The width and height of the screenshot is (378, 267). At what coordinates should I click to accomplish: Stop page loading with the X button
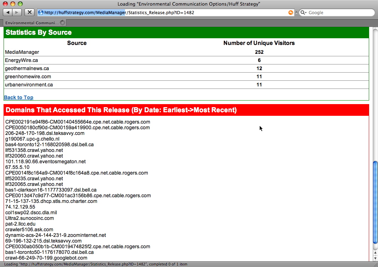[29, 12]
